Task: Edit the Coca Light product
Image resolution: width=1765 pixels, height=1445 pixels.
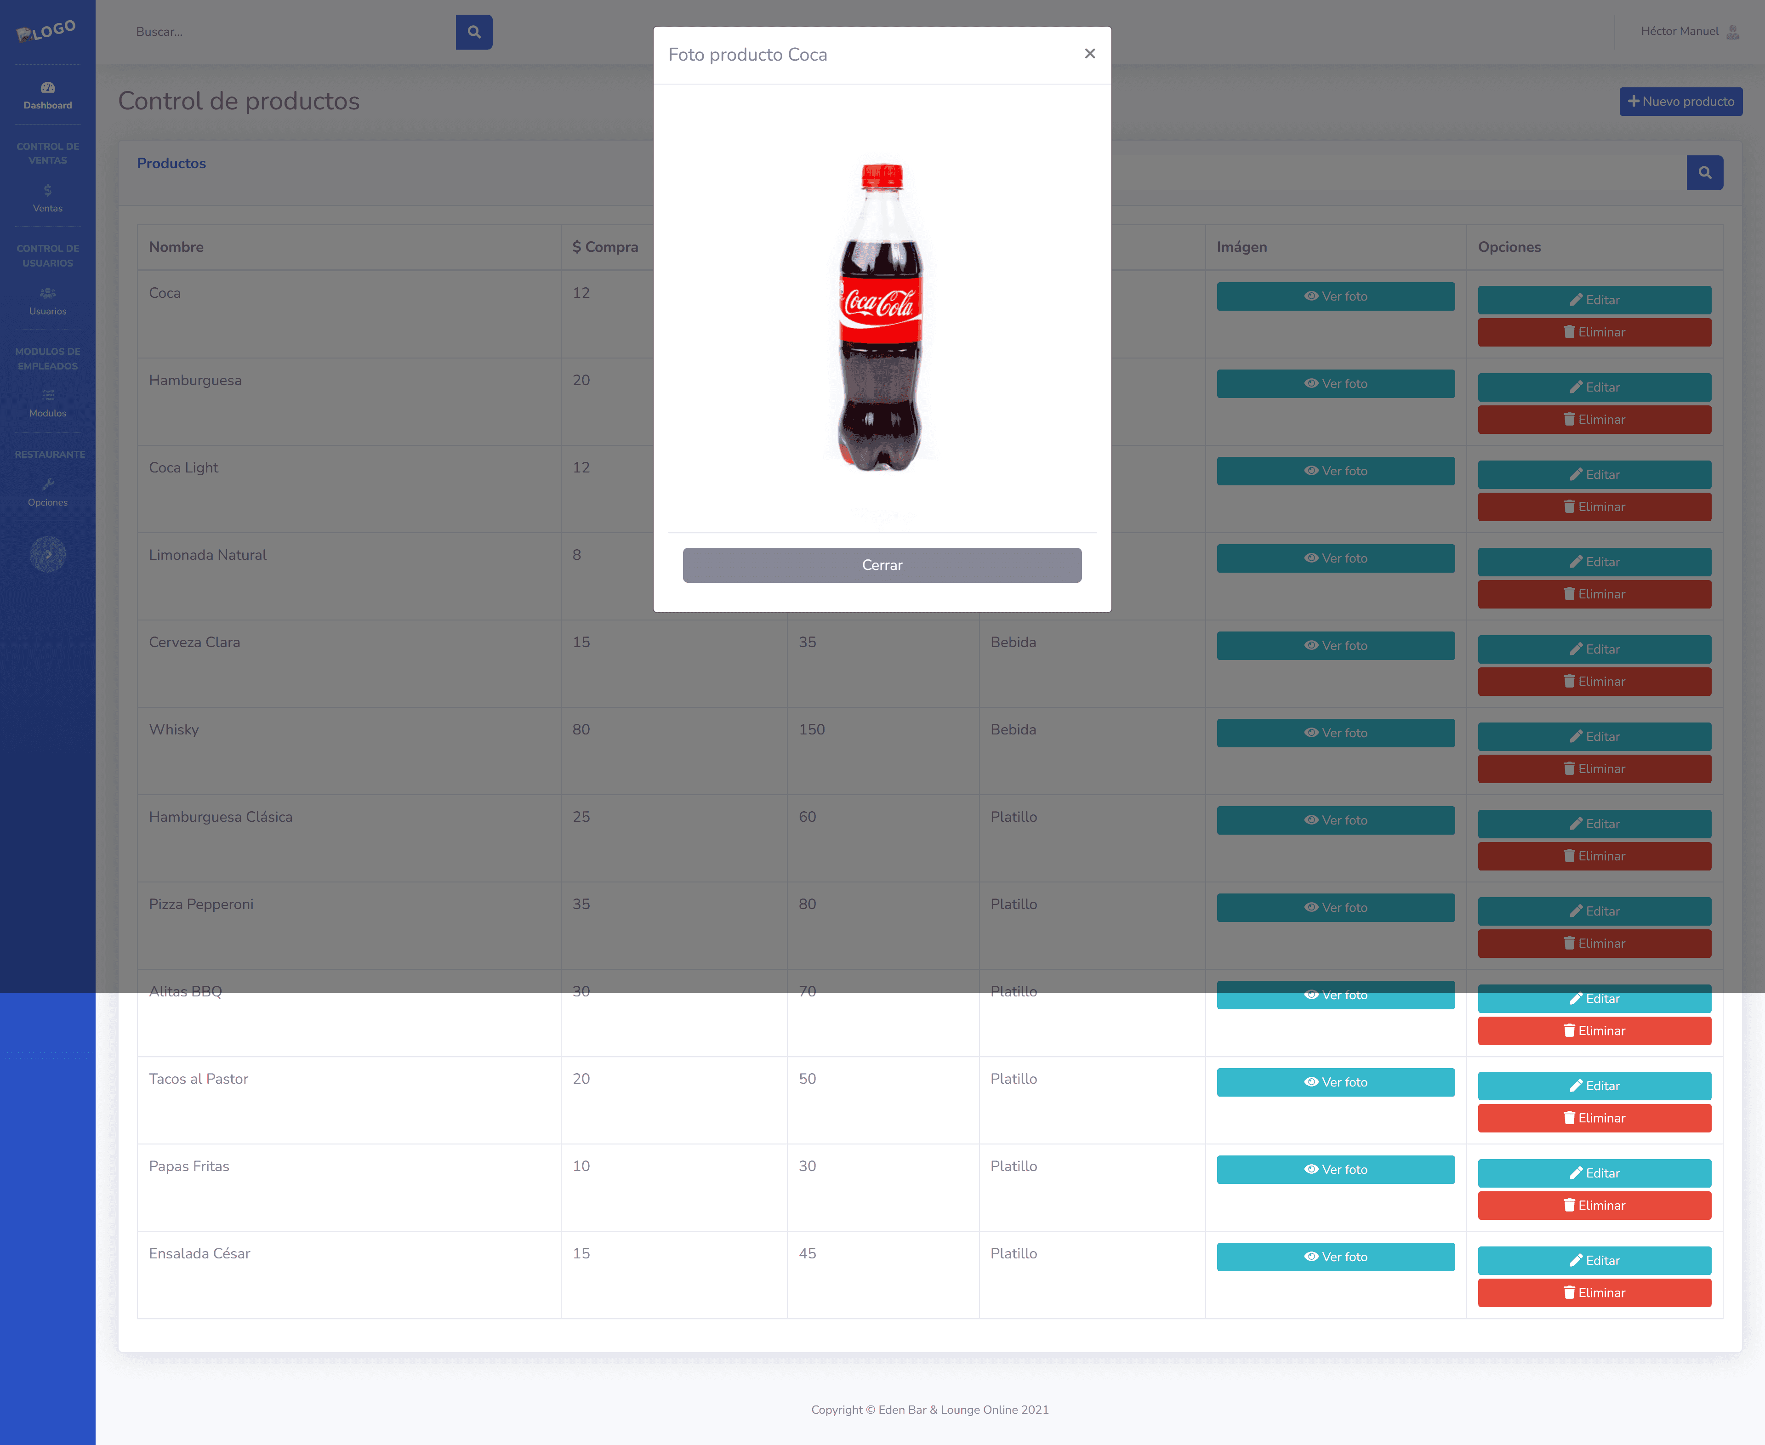Action: (x=1594, y=475)
